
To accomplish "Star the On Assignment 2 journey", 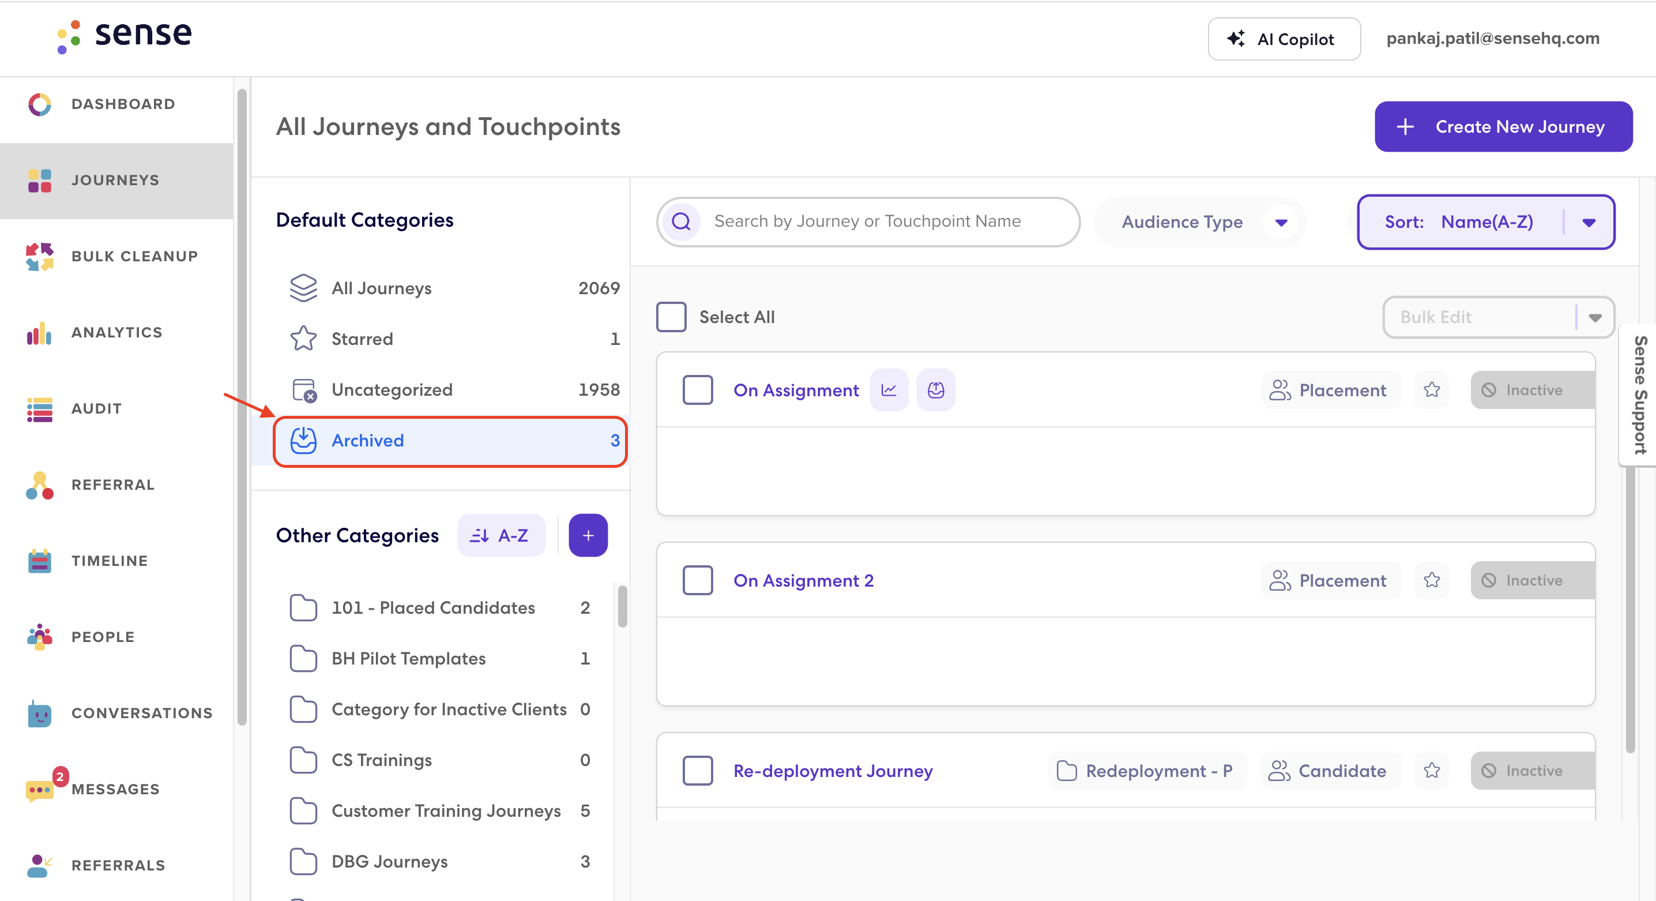I will [1431, 580].
